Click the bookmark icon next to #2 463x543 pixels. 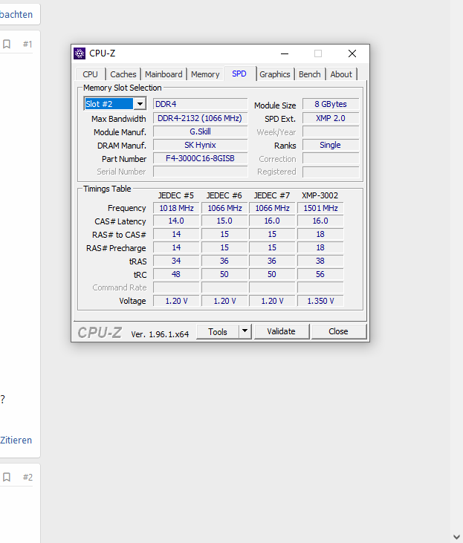[x=7, y=477]
